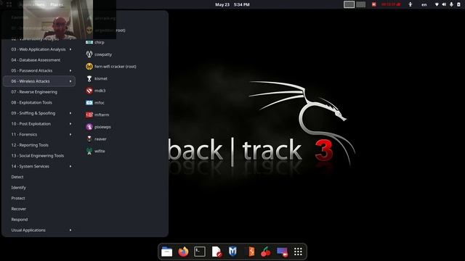Launch Metasploit from dock
Screen dimensions: 465x261
pos(232,252)
